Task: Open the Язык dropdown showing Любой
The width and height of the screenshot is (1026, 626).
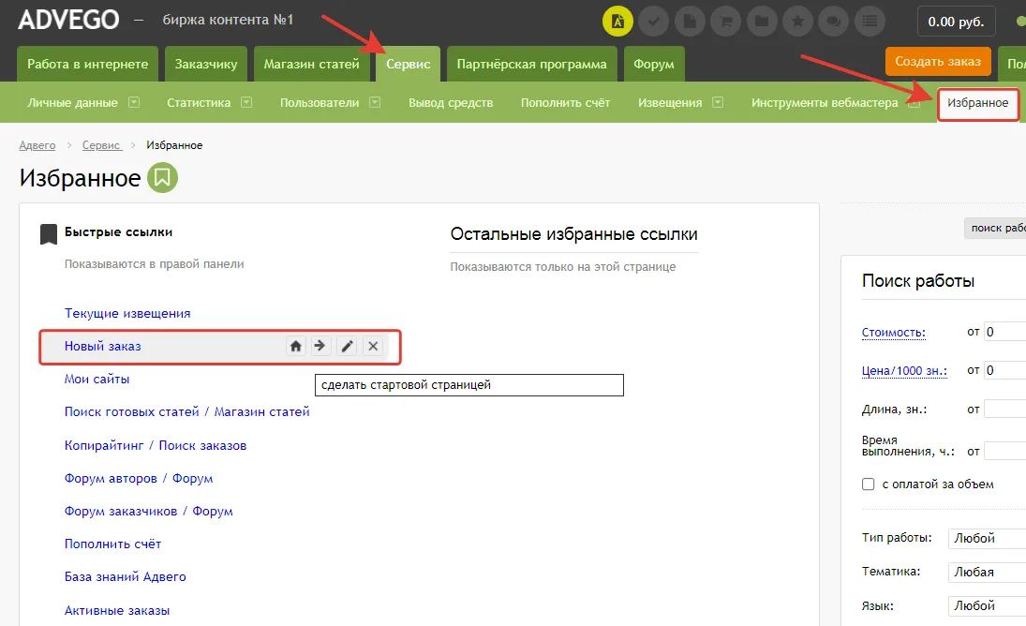Action: (986, 606)
